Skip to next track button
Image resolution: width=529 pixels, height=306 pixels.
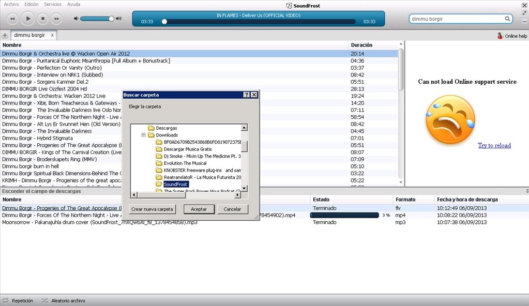click(57, 19)
